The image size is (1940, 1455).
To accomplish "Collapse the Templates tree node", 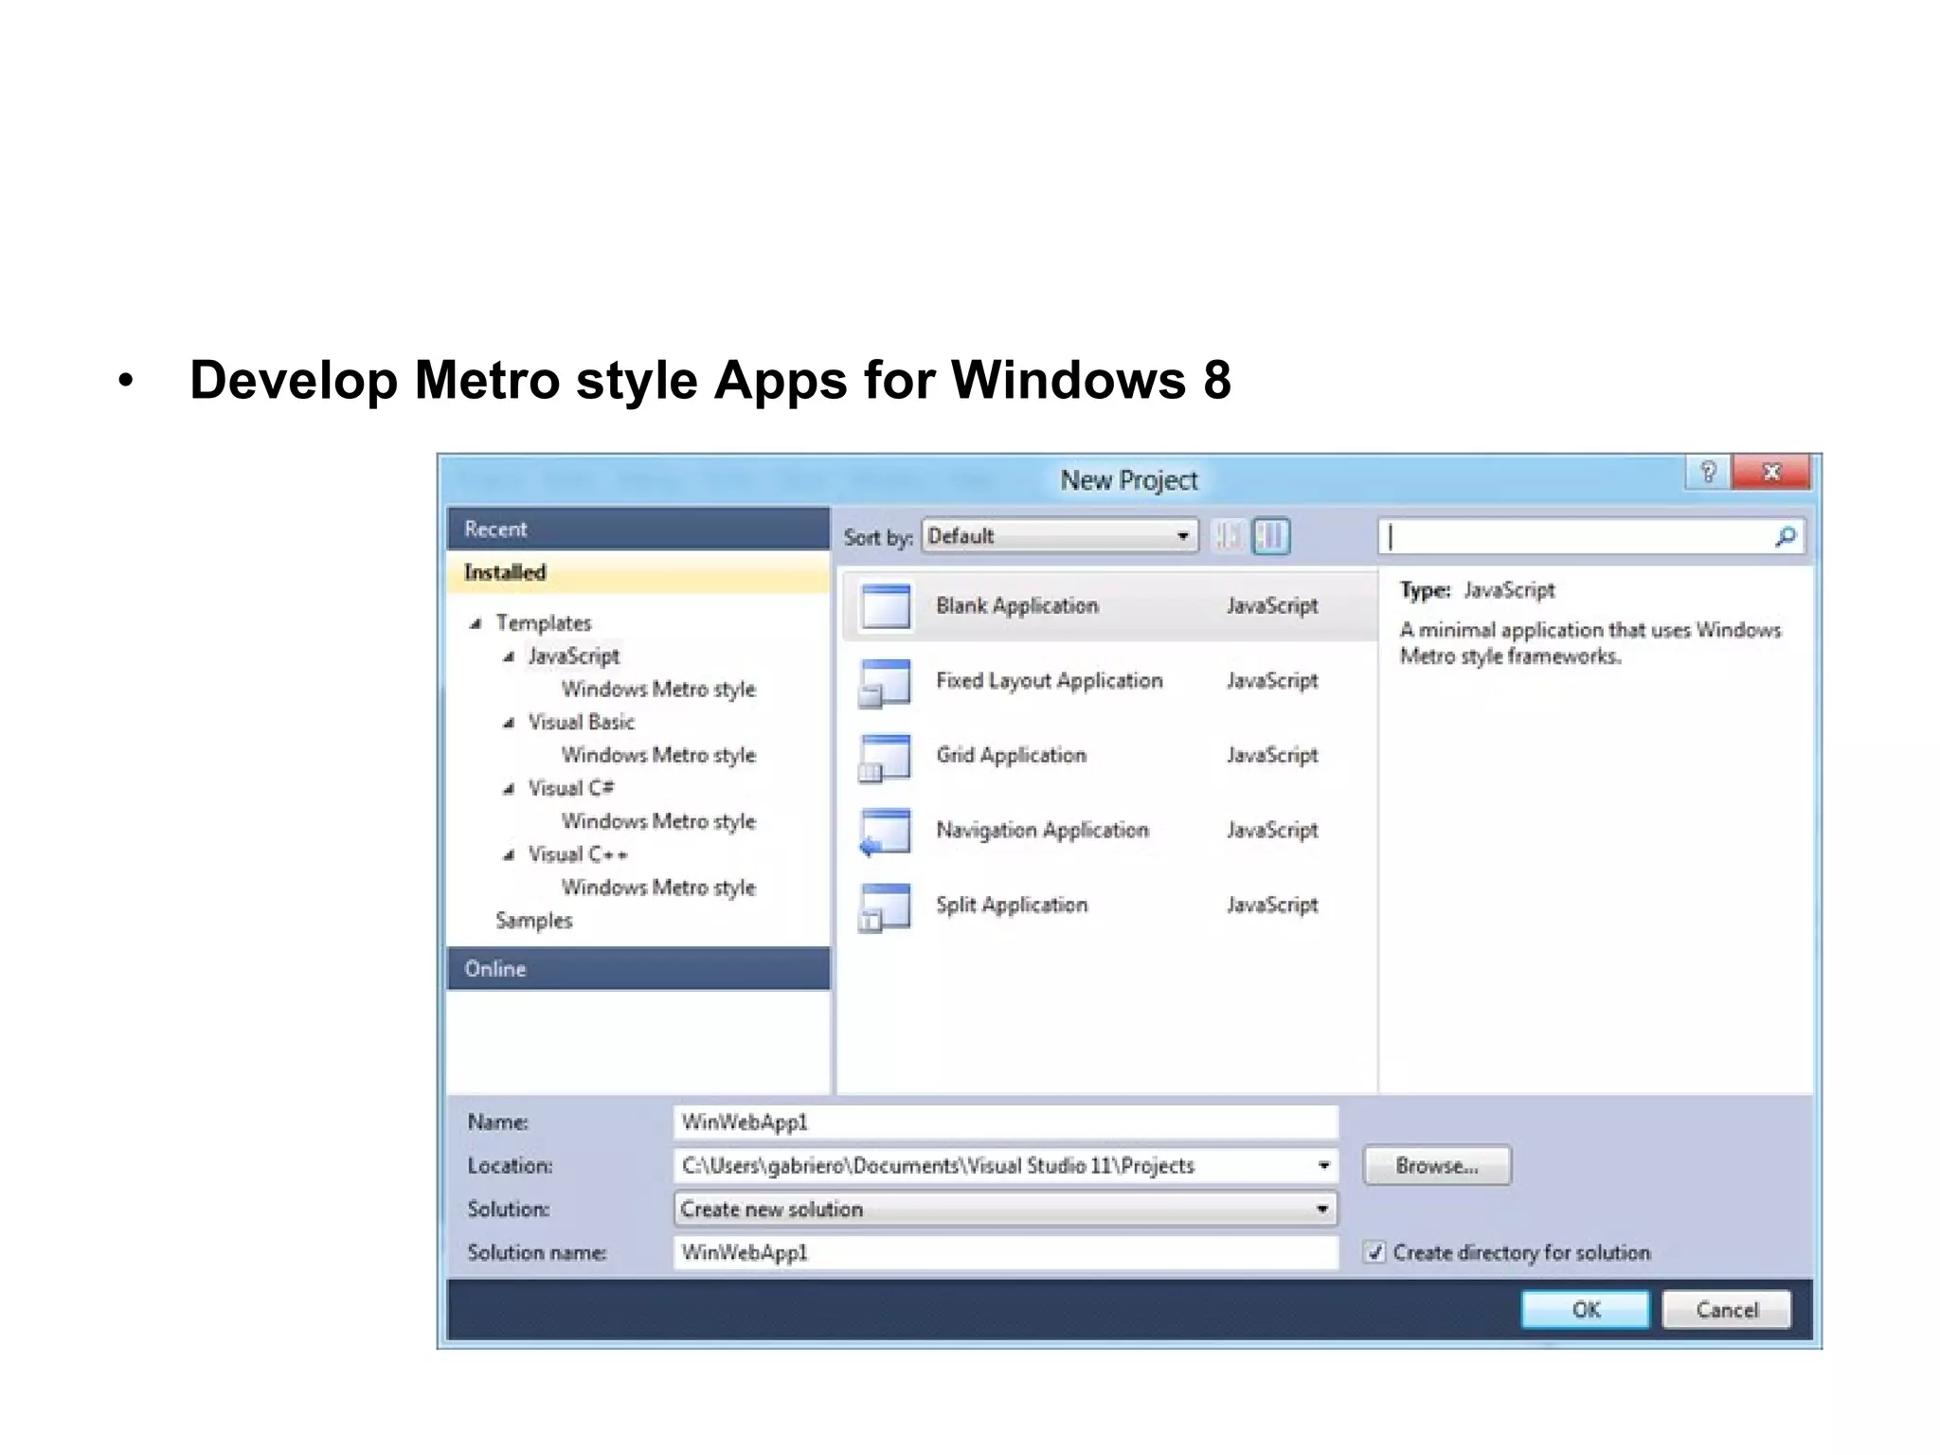I will click(476, 623).
